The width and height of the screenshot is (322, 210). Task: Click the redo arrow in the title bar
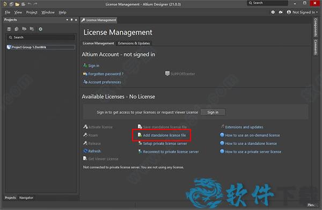click(35, 4)
